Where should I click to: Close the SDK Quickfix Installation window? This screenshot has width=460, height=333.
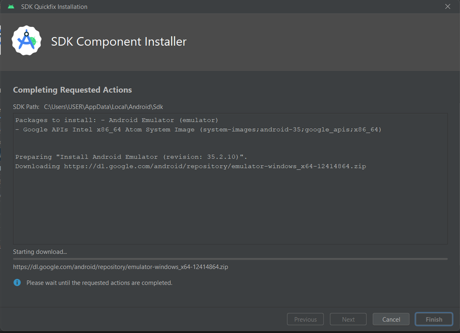(448, 7)
